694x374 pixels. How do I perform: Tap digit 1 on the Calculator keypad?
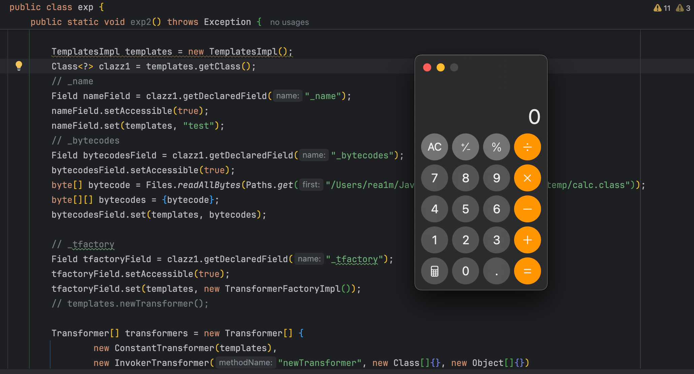tap(435, 240)
